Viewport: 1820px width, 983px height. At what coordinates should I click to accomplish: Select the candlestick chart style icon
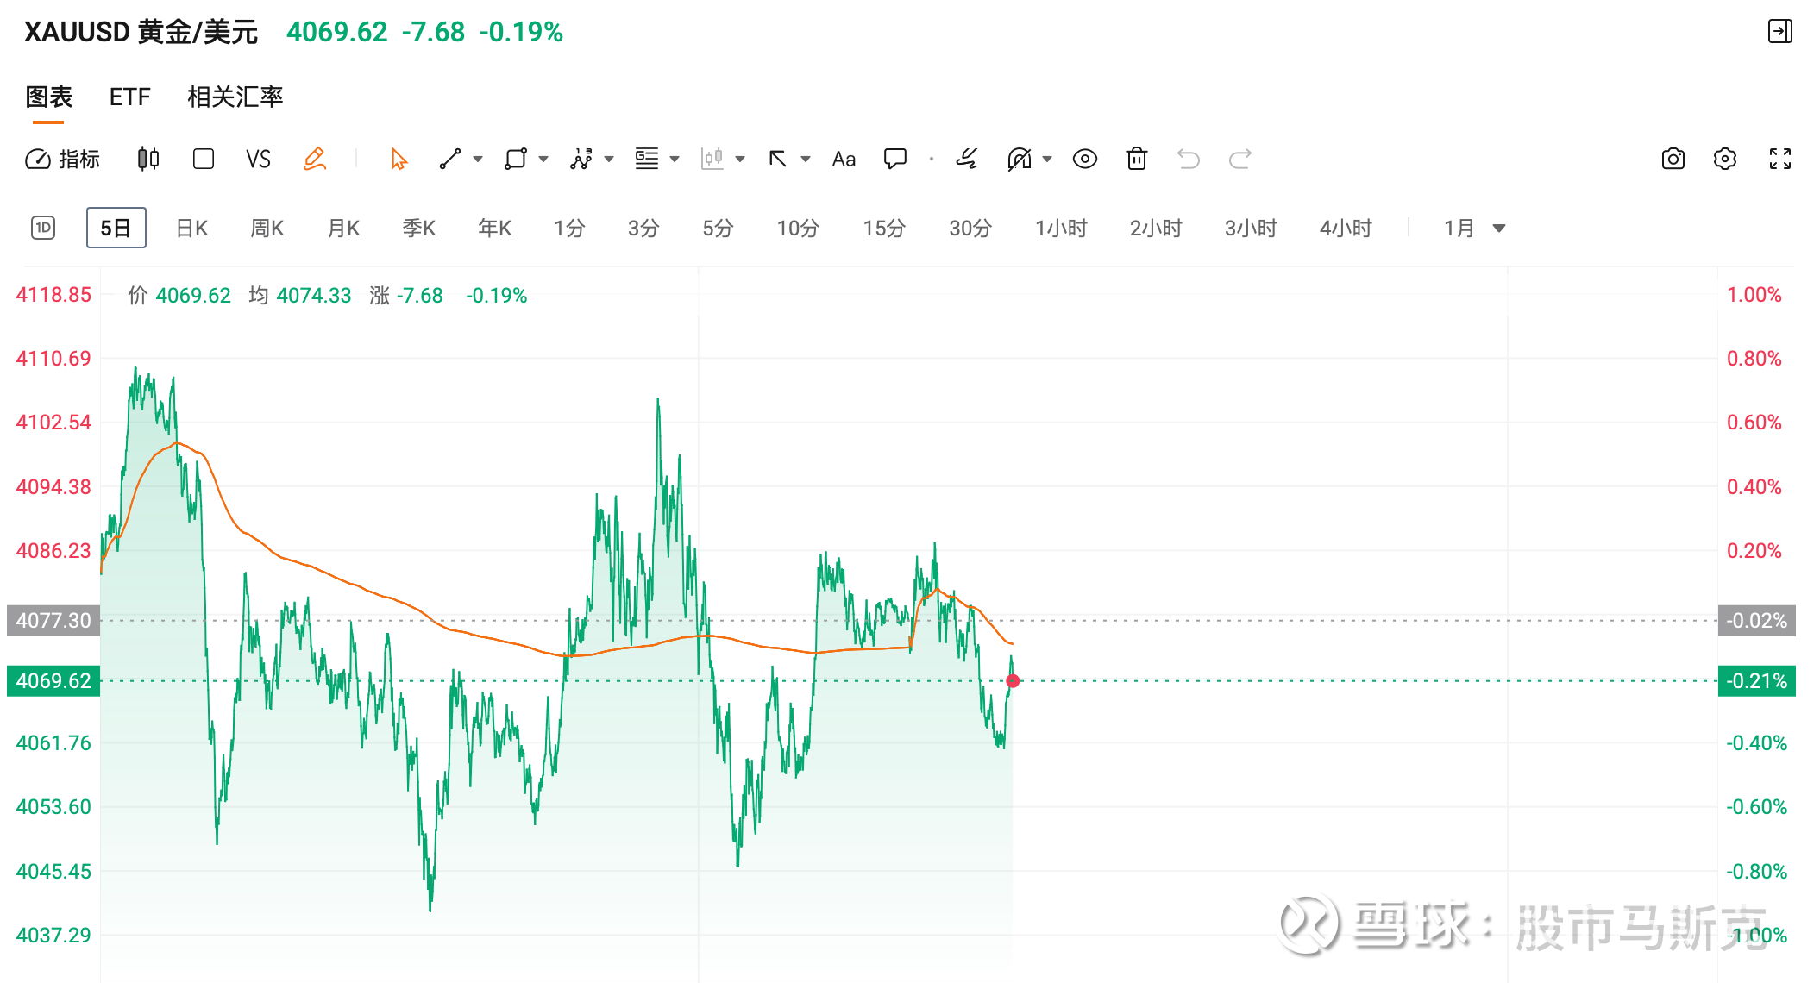pos(148,159)
